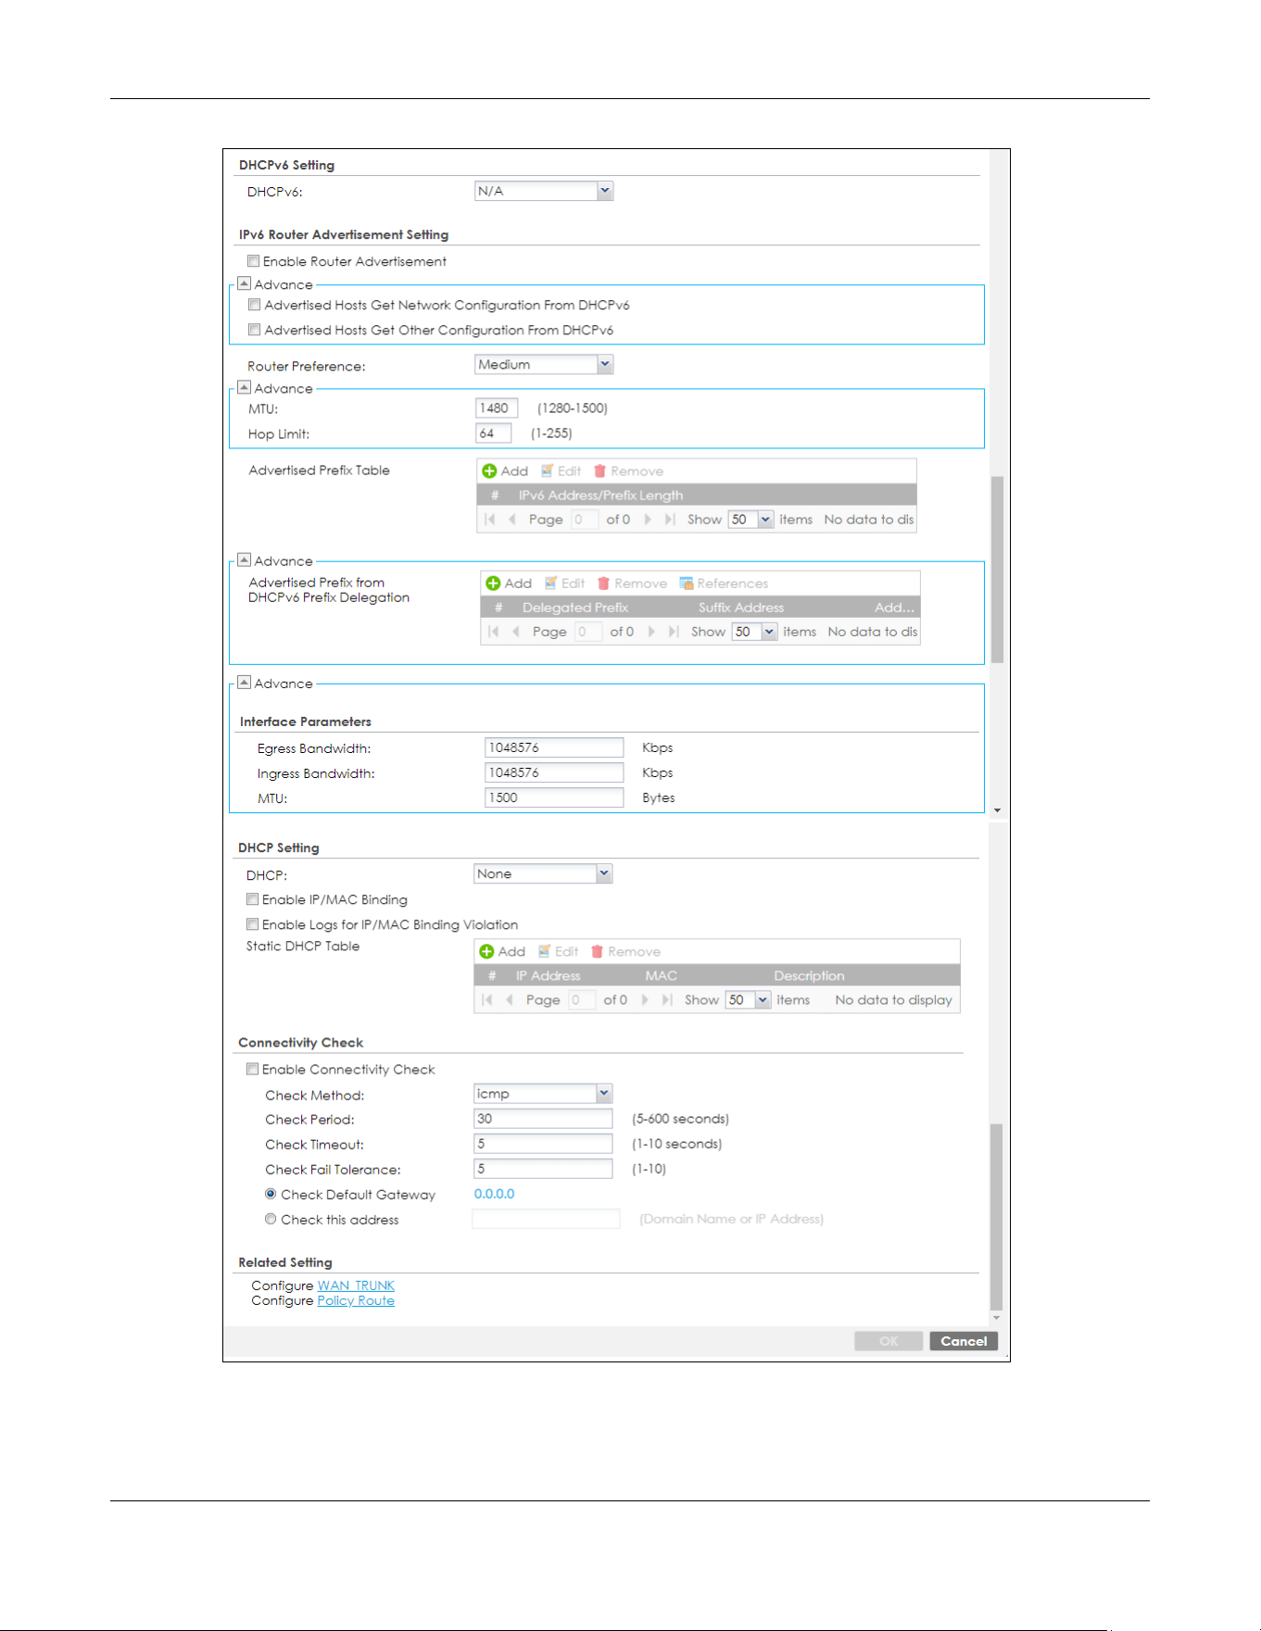Click Remove icon in DHCPv6 Prefix Delegation table
Screen dimensions: 1261x1631
click(603, 583)
